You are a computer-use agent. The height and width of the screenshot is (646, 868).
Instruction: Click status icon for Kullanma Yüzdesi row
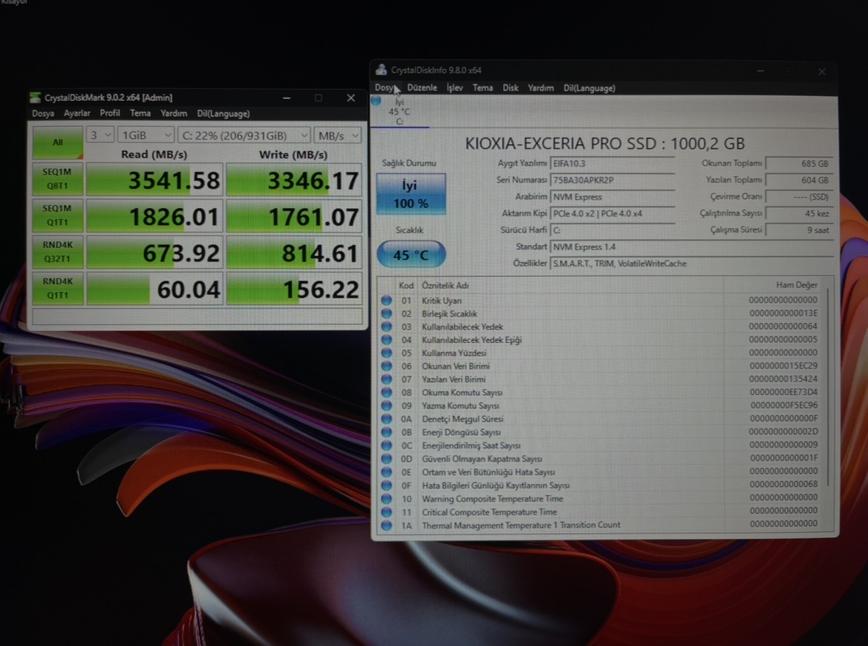coord(386,353)
